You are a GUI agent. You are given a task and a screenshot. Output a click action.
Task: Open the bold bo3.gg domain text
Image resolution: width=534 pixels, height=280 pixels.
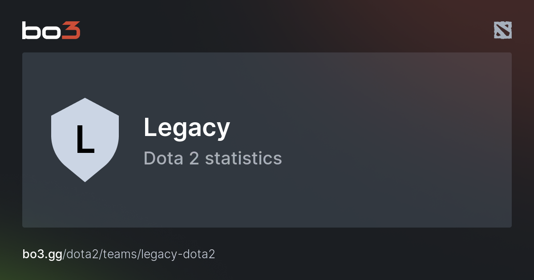point(42,254)
